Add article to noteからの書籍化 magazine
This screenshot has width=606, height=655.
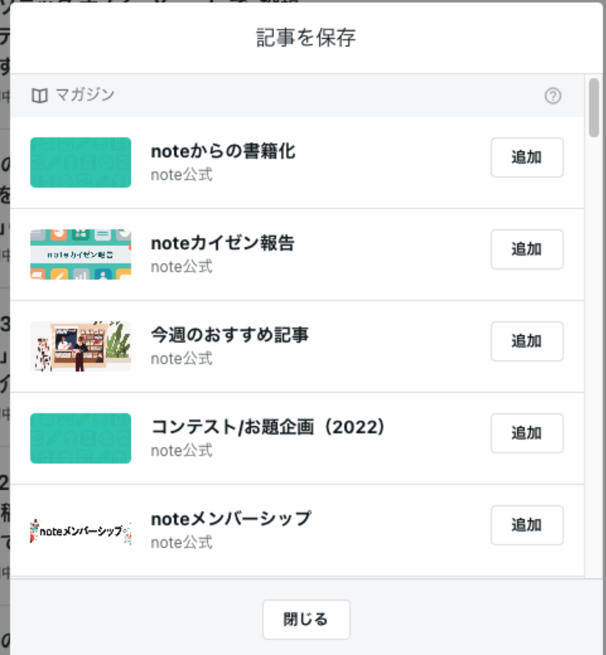(527, 157)
